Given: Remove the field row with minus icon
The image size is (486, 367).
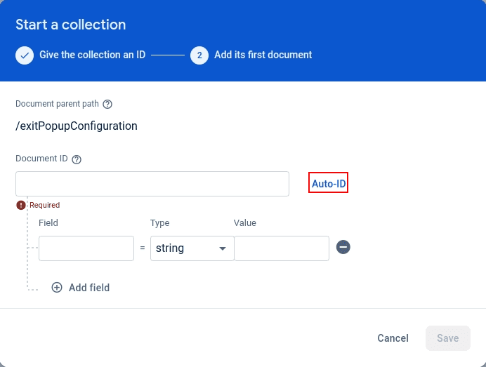Looking at the screenshot, I should [343, 247].
